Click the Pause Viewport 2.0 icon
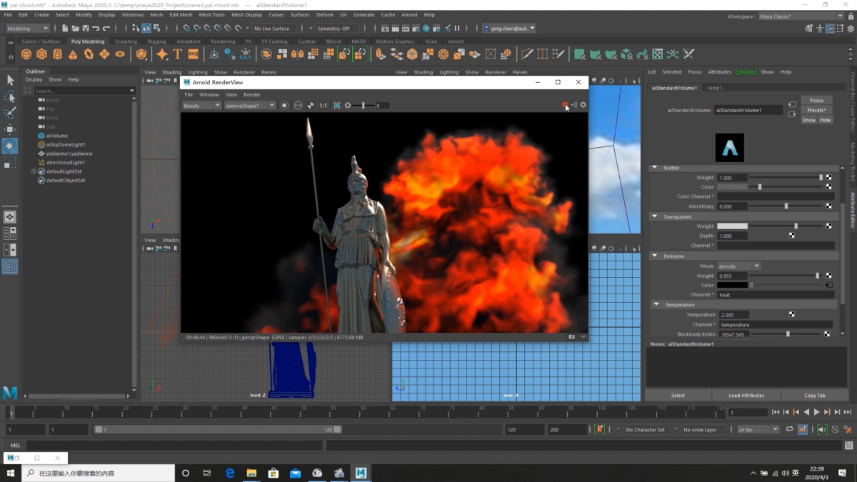Viewport: 857px width, 482px height. [457, 29]
